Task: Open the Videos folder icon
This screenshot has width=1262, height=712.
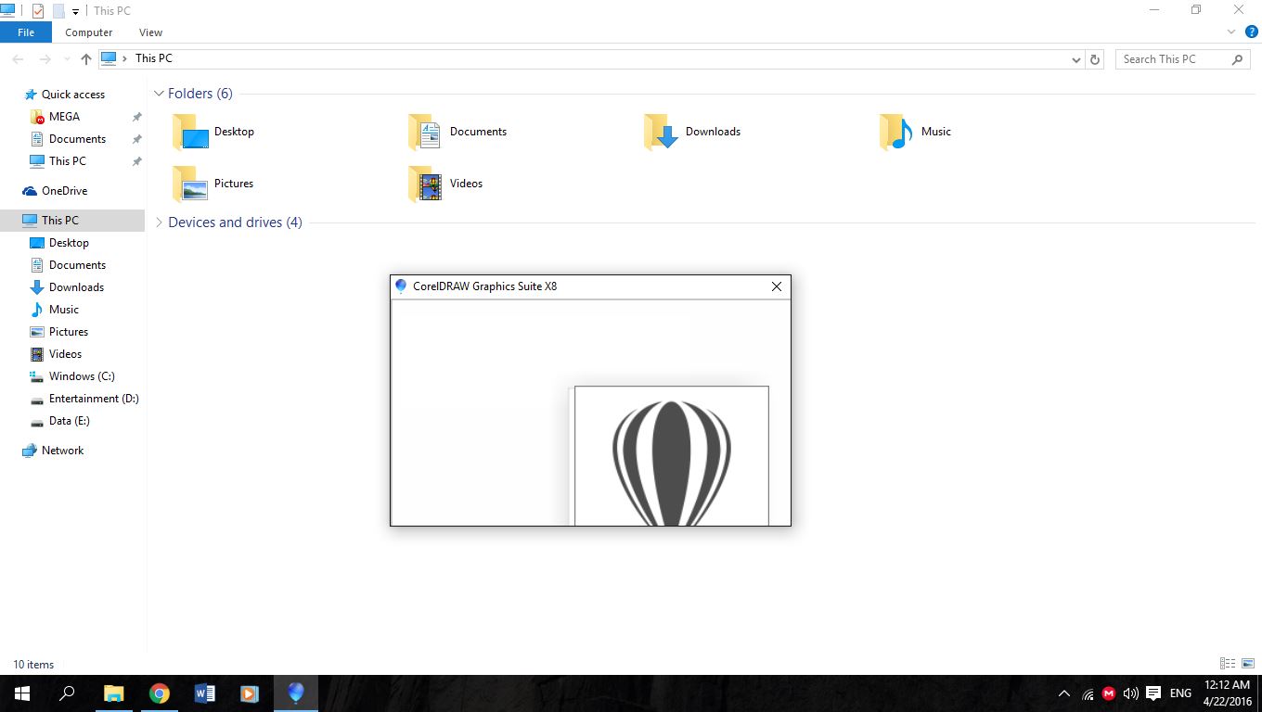Action: click(x=427, y=184)
